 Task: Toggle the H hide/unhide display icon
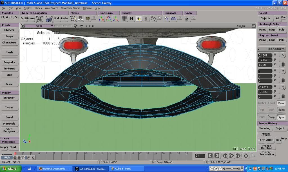131,19
